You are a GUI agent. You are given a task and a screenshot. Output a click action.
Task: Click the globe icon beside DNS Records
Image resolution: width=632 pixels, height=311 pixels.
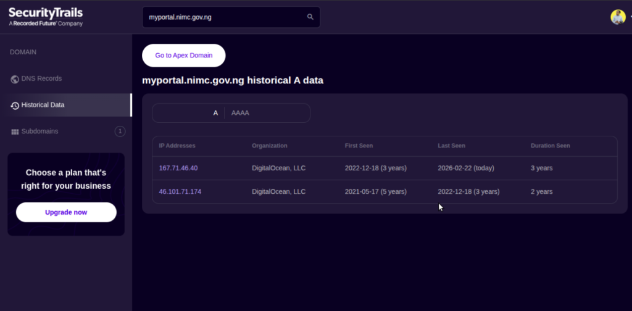point(15,79)
